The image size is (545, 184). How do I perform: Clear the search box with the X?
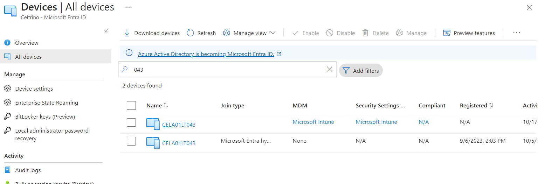point(329,69)
